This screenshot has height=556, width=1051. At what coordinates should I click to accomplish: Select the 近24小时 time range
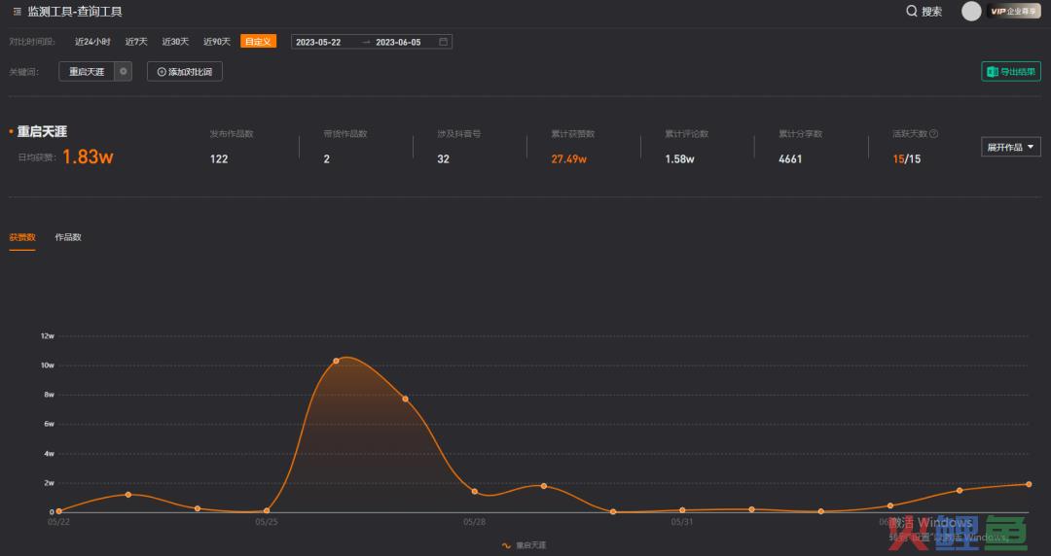click(x=92, y=42)
